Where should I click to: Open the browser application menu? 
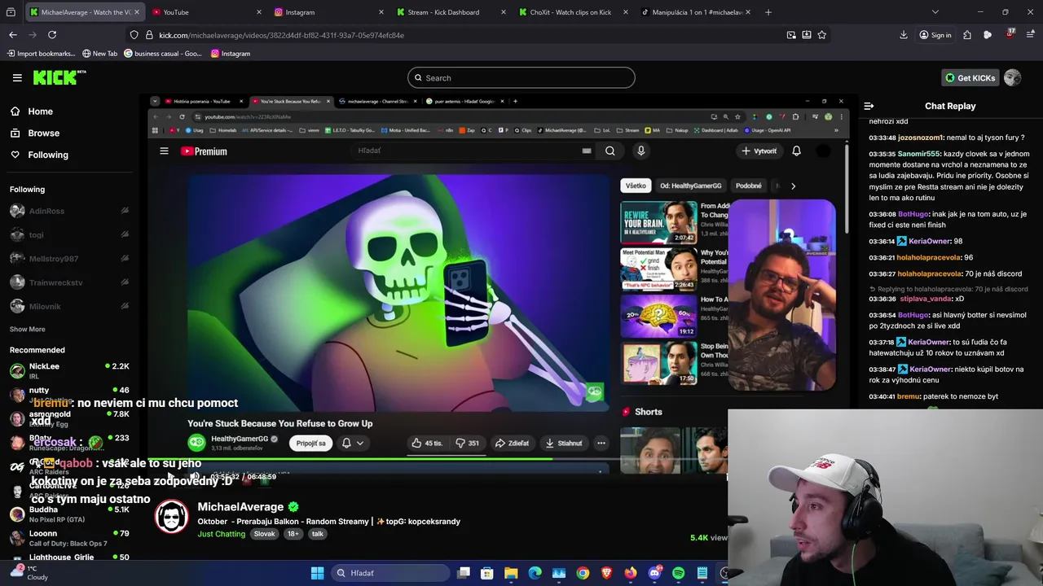pyautogui.click(x=1031, y=35)
